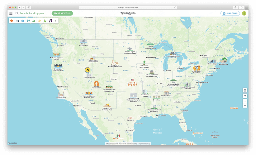
Task: Click the browser address bar
Action: 128,7
